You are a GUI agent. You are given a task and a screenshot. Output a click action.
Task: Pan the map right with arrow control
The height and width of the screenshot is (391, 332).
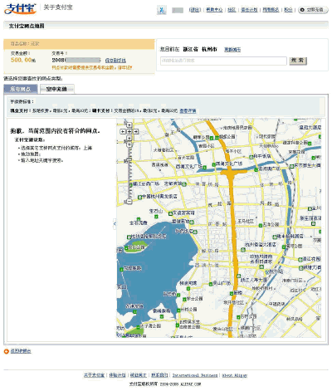135,132
